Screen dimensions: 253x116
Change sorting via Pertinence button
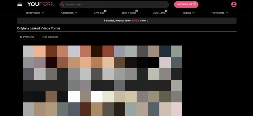click(27, 37)
